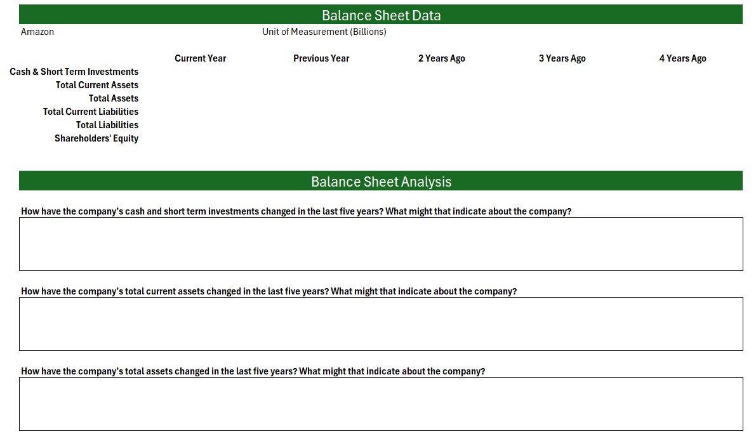756x436 pixels.
Task: Click inside the total current assets answer box
Action: 381,324
